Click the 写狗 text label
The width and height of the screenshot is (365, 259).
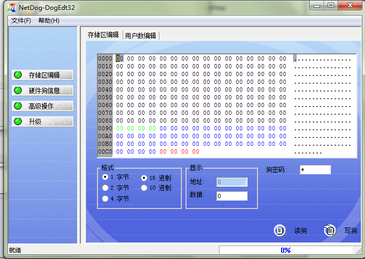coord(351,231)
